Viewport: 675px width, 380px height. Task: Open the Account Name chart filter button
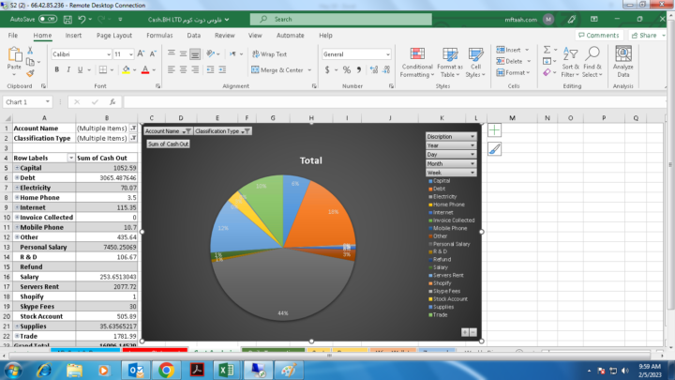click(168, 131)
